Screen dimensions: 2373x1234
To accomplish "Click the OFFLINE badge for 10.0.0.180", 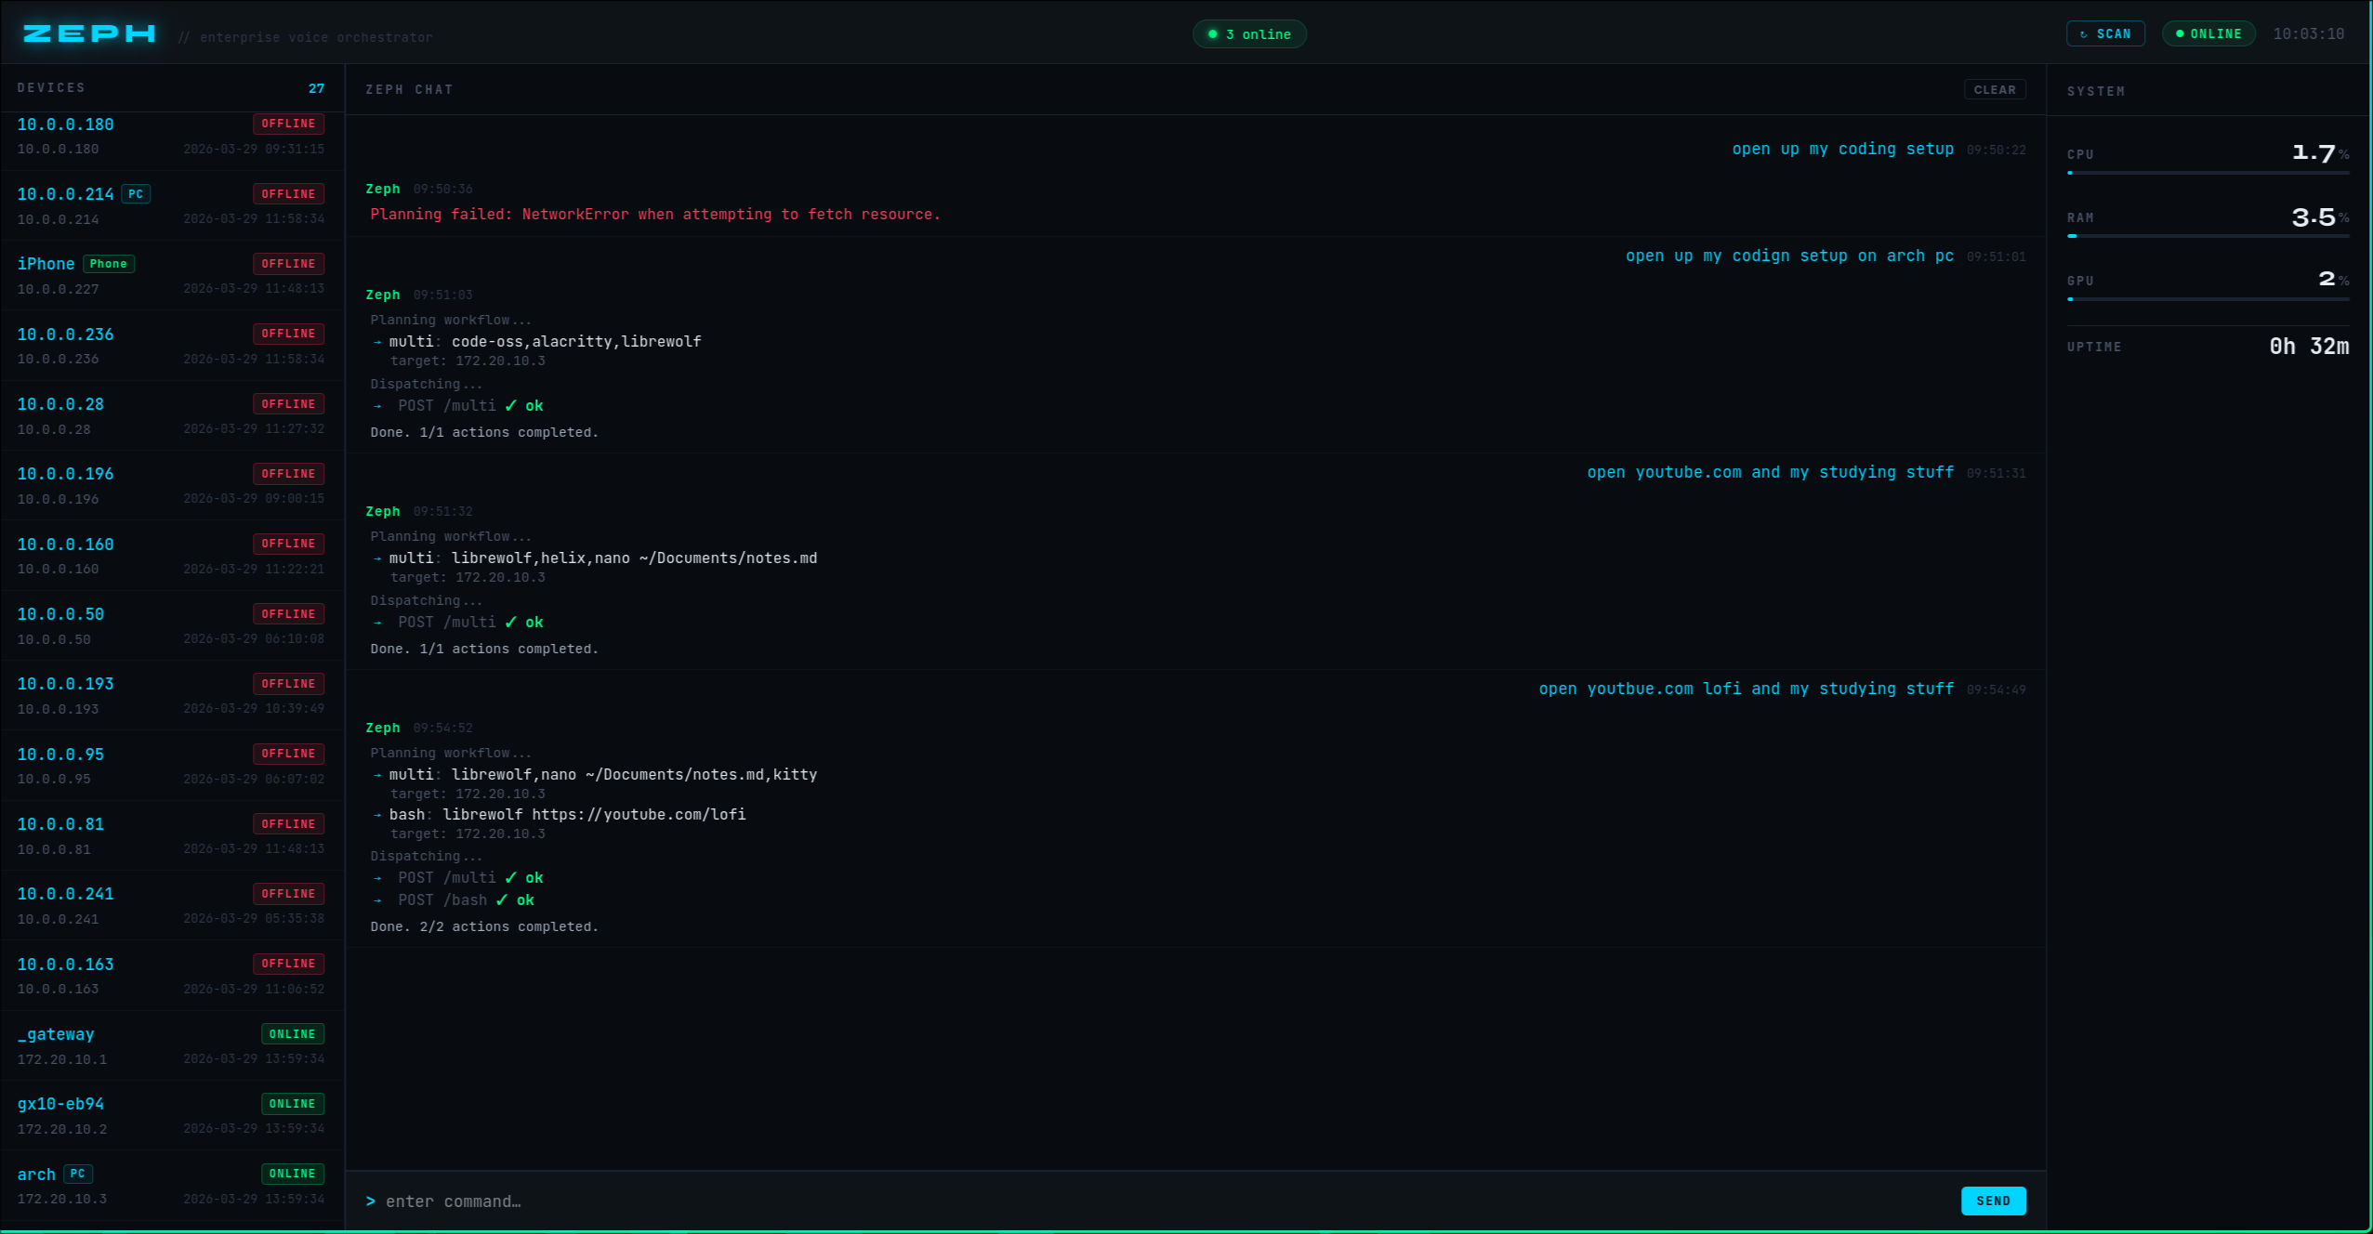I will [x=288, y=124].
